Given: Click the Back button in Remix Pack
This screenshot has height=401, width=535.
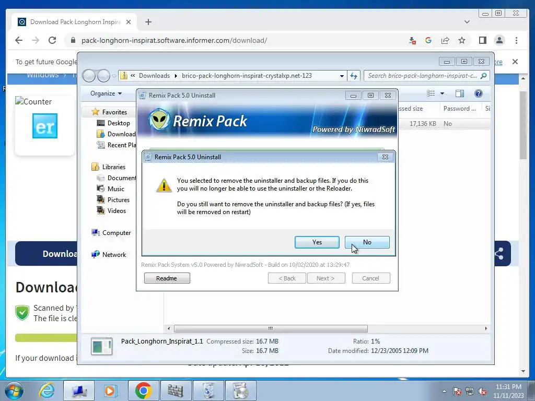Looking at the screenshot, I should tap(287, 278).
